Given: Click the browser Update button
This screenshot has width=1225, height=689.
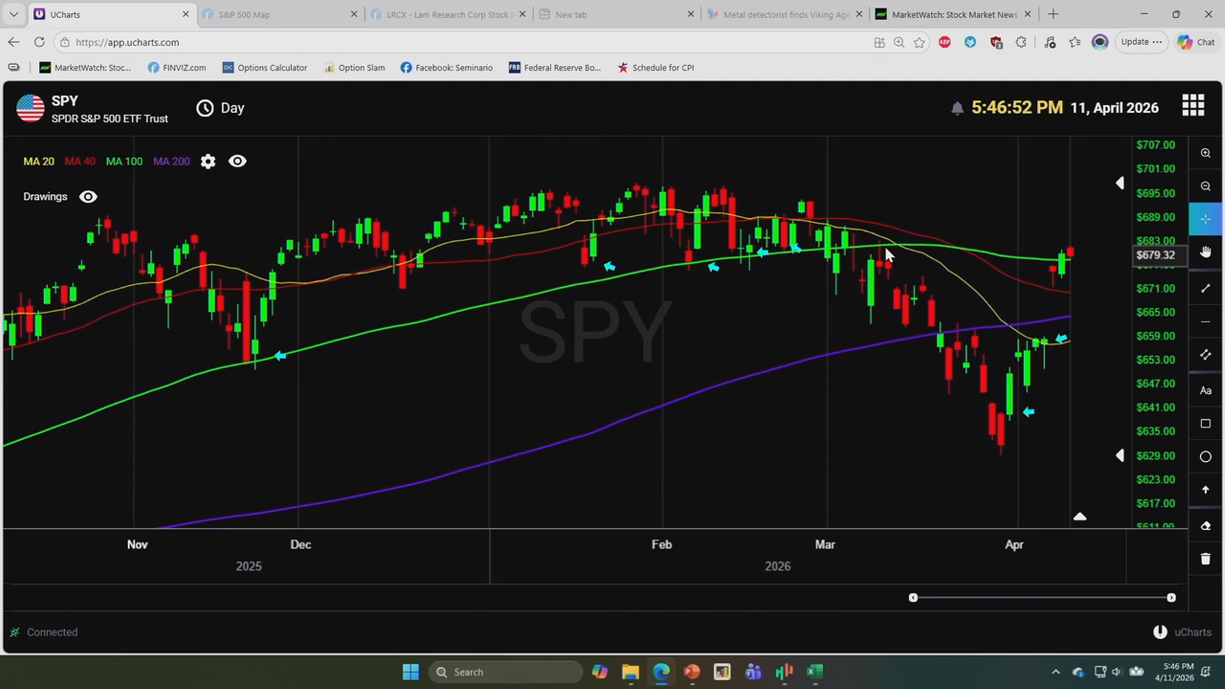Looking at the screenshot, I should (x=1141, y=42).
